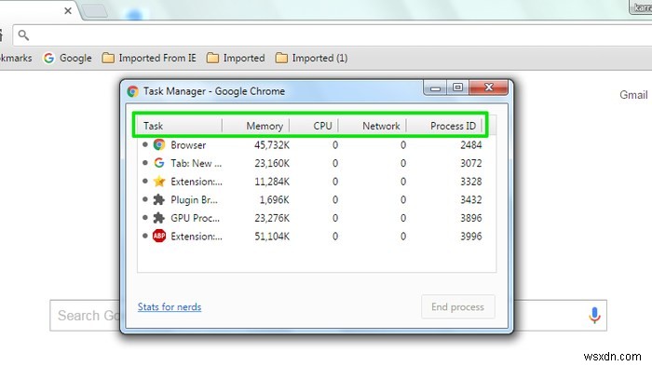The width and height of the screenshot is (652, 366).
Task: Open the Imported (1) bookmark folder
Action: click(x=311, y=58)
